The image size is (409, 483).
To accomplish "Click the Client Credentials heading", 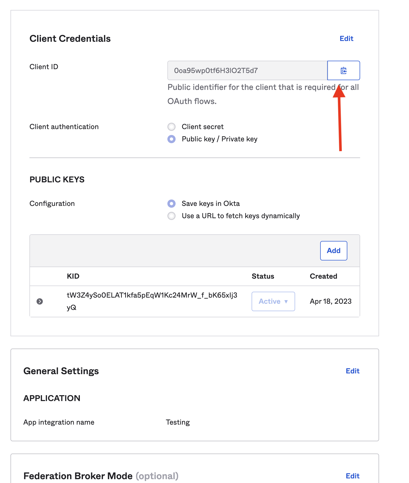I will click(70, 39).
